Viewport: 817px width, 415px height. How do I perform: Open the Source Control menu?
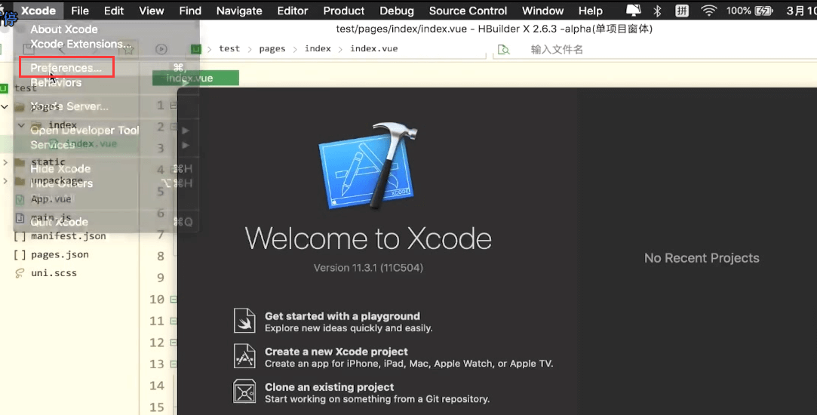468,11
